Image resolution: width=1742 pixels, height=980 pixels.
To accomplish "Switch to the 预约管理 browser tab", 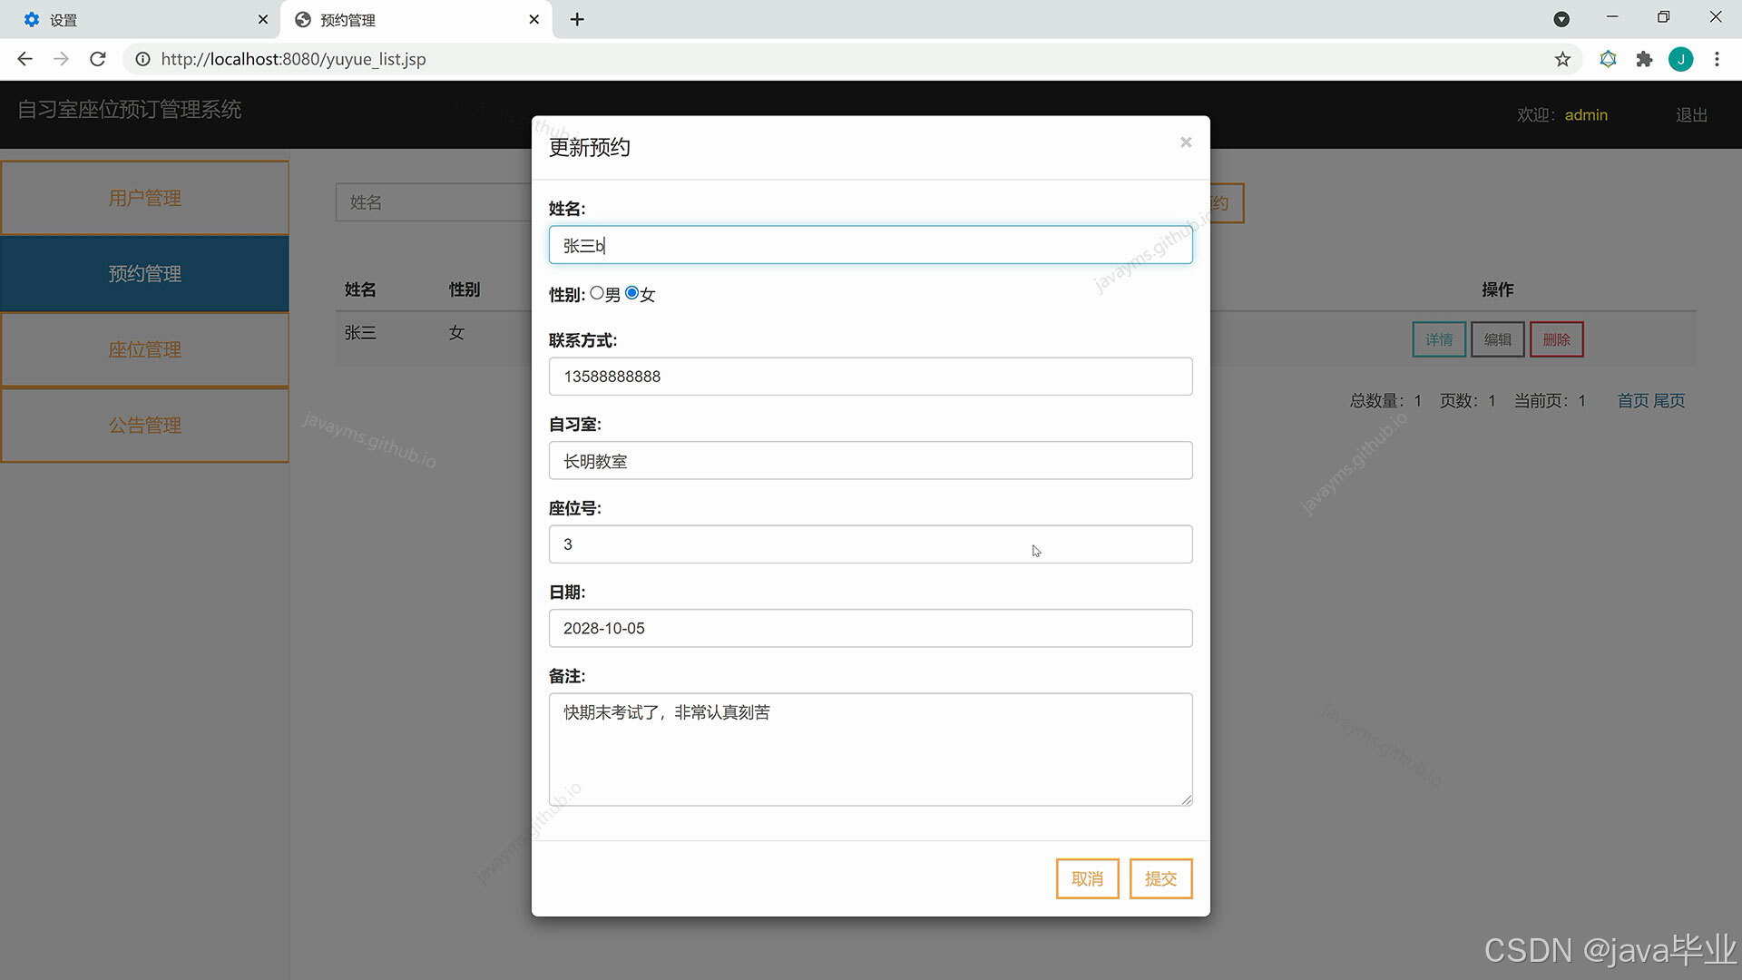I will (416, 19).
